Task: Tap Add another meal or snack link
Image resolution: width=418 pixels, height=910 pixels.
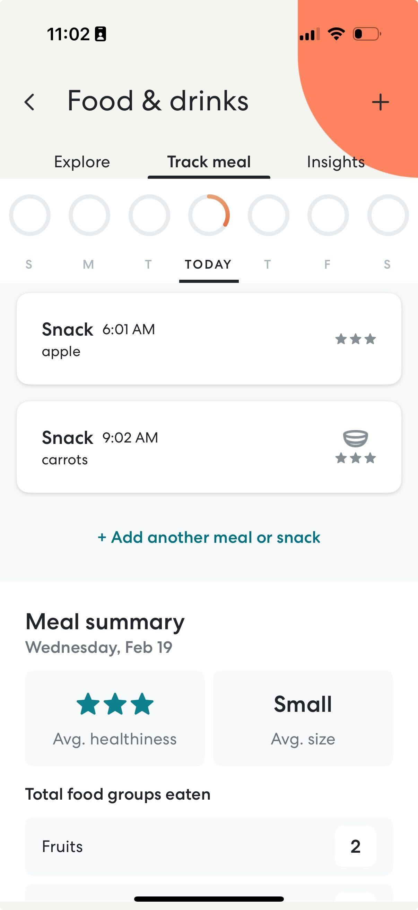Action: point(209,537)
